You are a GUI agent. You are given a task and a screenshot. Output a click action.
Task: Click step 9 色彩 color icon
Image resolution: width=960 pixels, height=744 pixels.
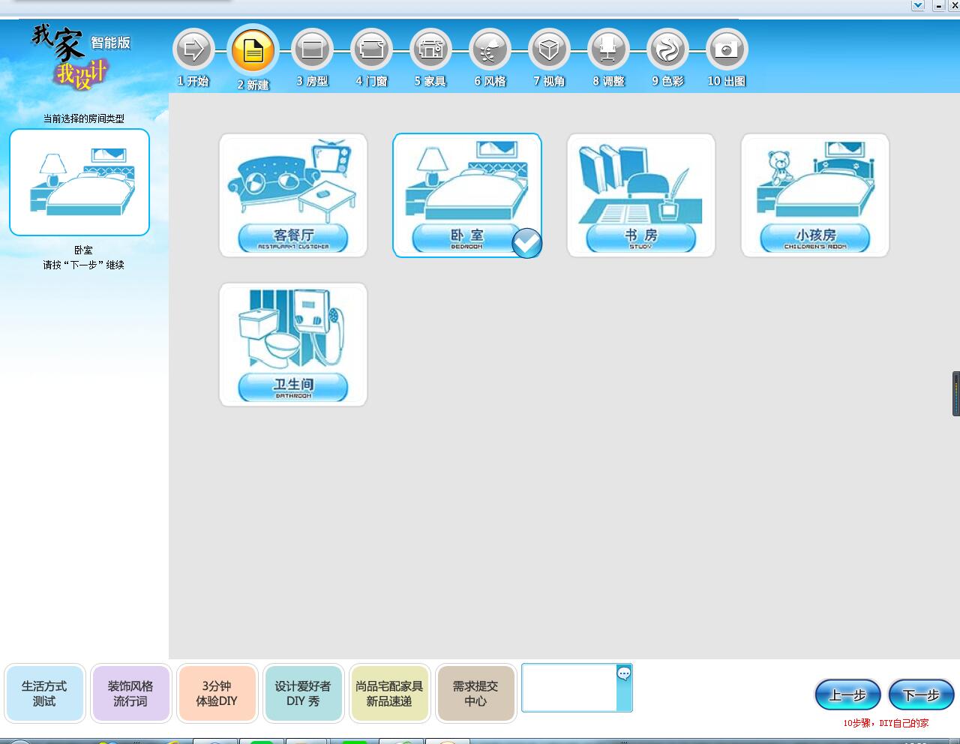(x=667, y=50)
